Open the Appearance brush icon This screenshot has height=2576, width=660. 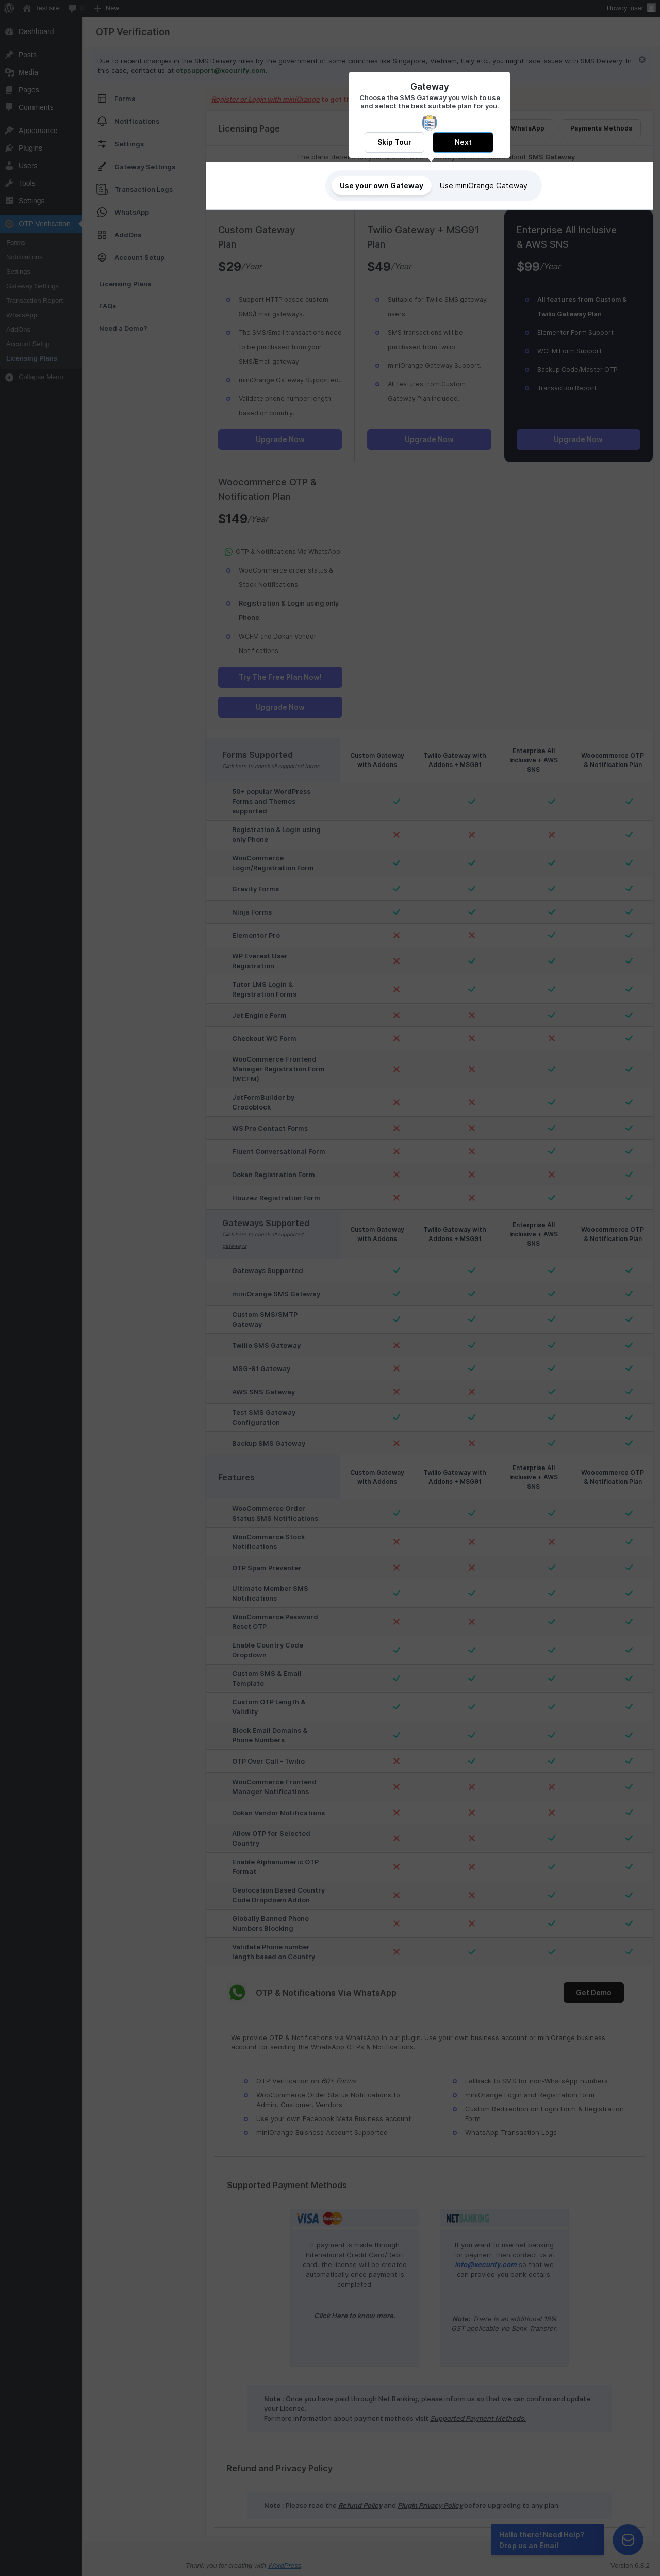click(9, 131)
